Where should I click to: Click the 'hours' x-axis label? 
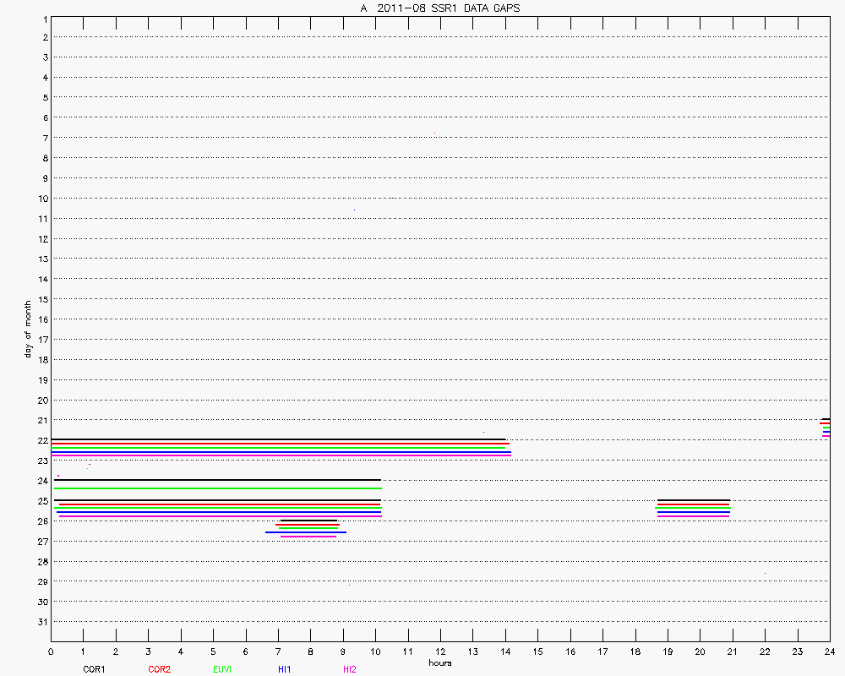439,663
